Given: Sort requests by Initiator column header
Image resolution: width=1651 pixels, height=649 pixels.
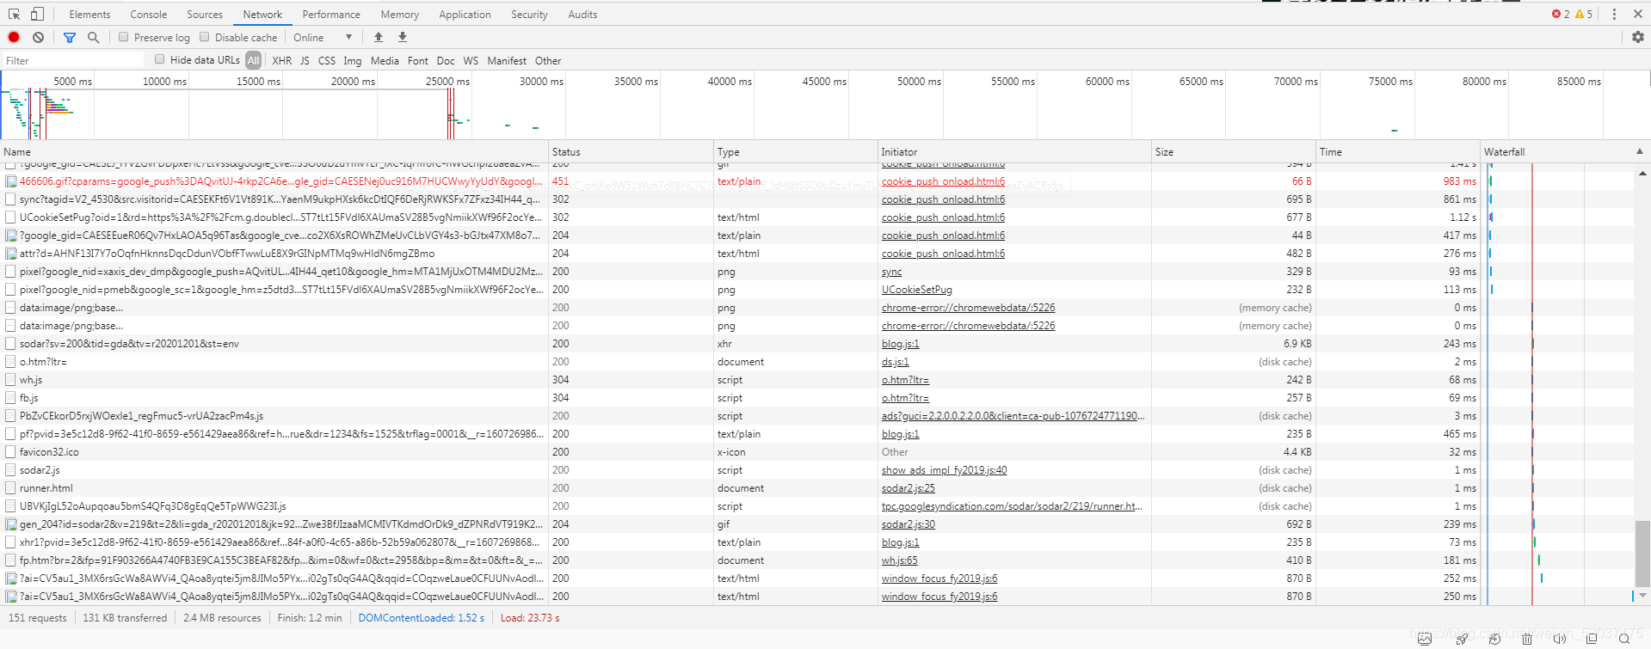Looking at the screenshot, I should [x=1015, y=151].
